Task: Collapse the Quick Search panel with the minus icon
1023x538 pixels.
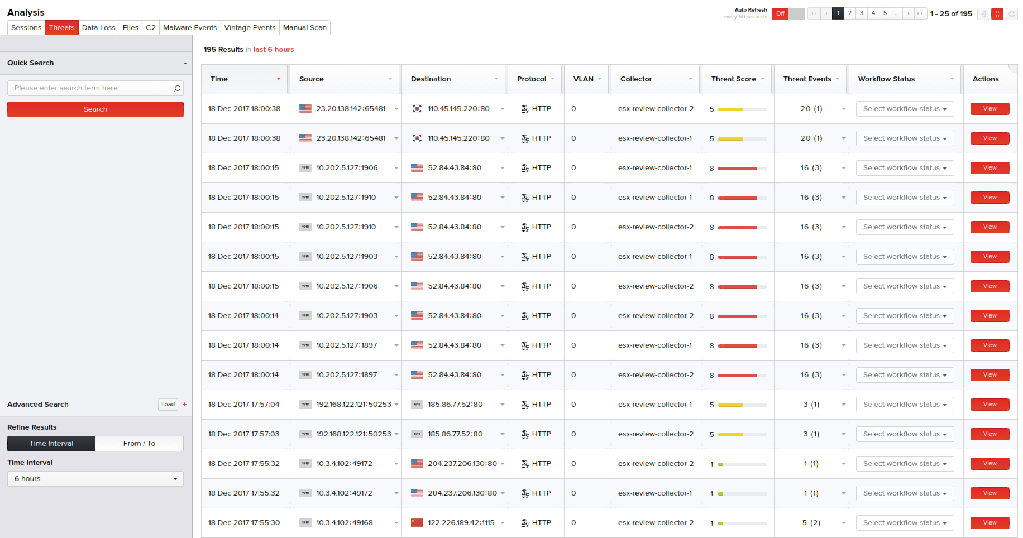Action: click(x=185, y=64)
